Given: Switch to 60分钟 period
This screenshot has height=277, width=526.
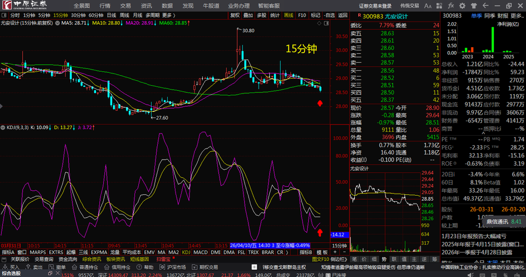Looking at the screenshot, I should pyautogui.click(x=96, y=15).
